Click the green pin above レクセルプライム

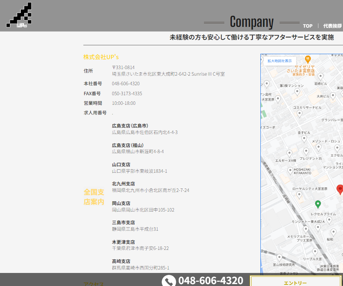point(318,204)
